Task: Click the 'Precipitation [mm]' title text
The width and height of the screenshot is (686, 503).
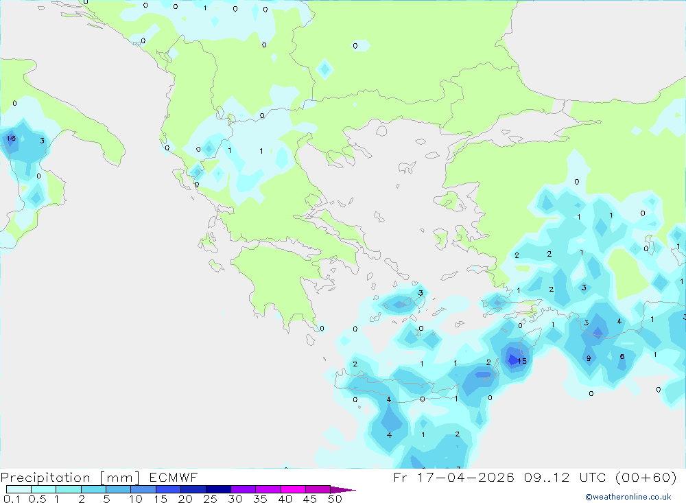Action: click(70, 478)
